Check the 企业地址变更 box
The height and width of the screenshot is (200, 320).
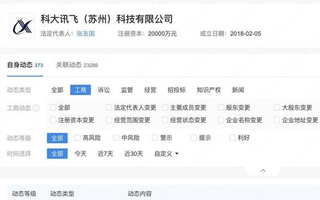click(x=277, y=120)
